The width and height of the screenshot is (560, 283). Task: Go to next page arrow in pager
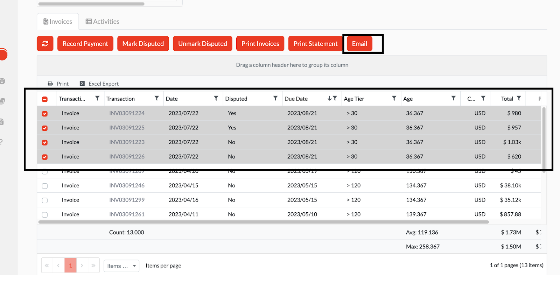click(x=82, y=266)
